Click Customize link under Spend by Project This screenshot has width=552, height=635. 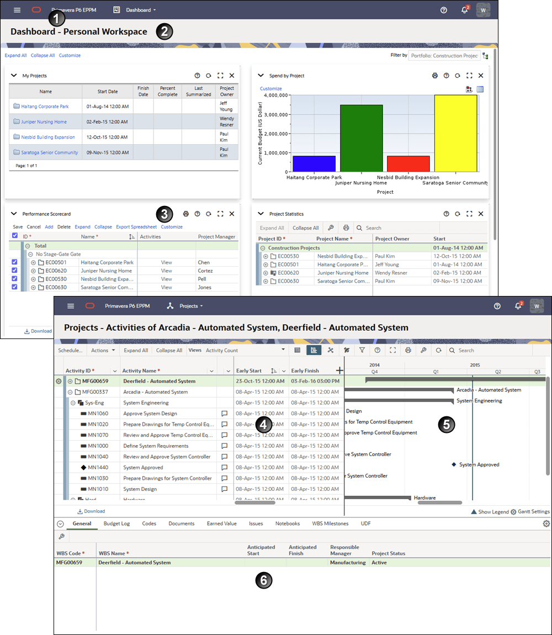tap(270, 88)
